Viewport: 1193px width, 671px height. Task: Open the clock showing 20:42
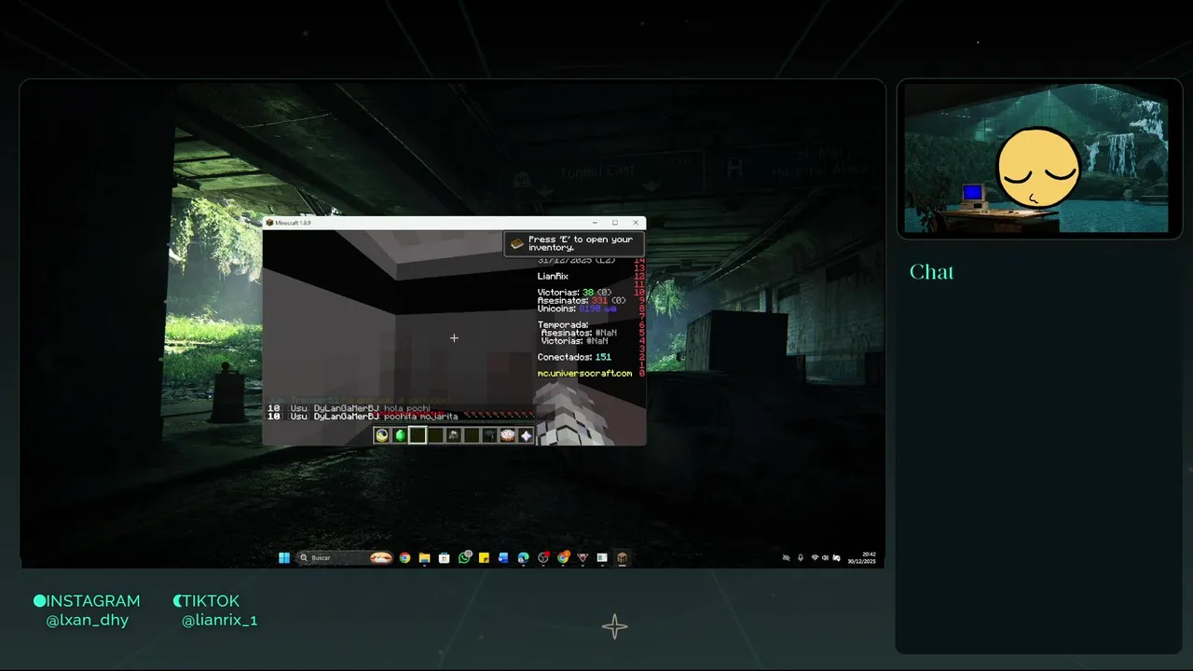[x=862, y=557]
